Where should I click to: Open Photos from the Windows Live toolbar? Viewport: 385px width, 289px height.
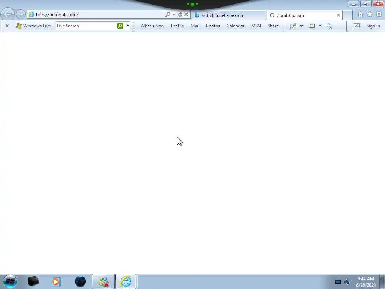click(x=213, y=26)
